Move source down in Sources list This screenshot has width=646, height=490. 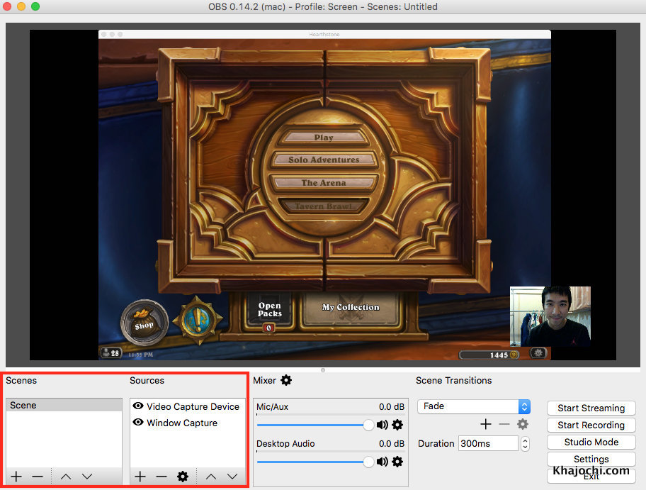point(232,477)
